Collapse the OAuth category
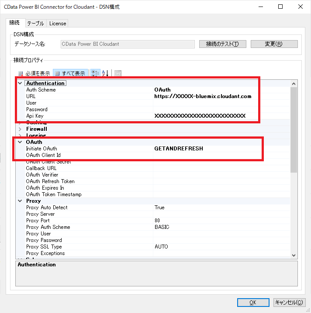The width and height of the screenshot is (311, 313). (x=20, y=142)
